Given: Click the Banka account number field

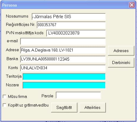Looking at the screenshot, I should pos(63,59).
